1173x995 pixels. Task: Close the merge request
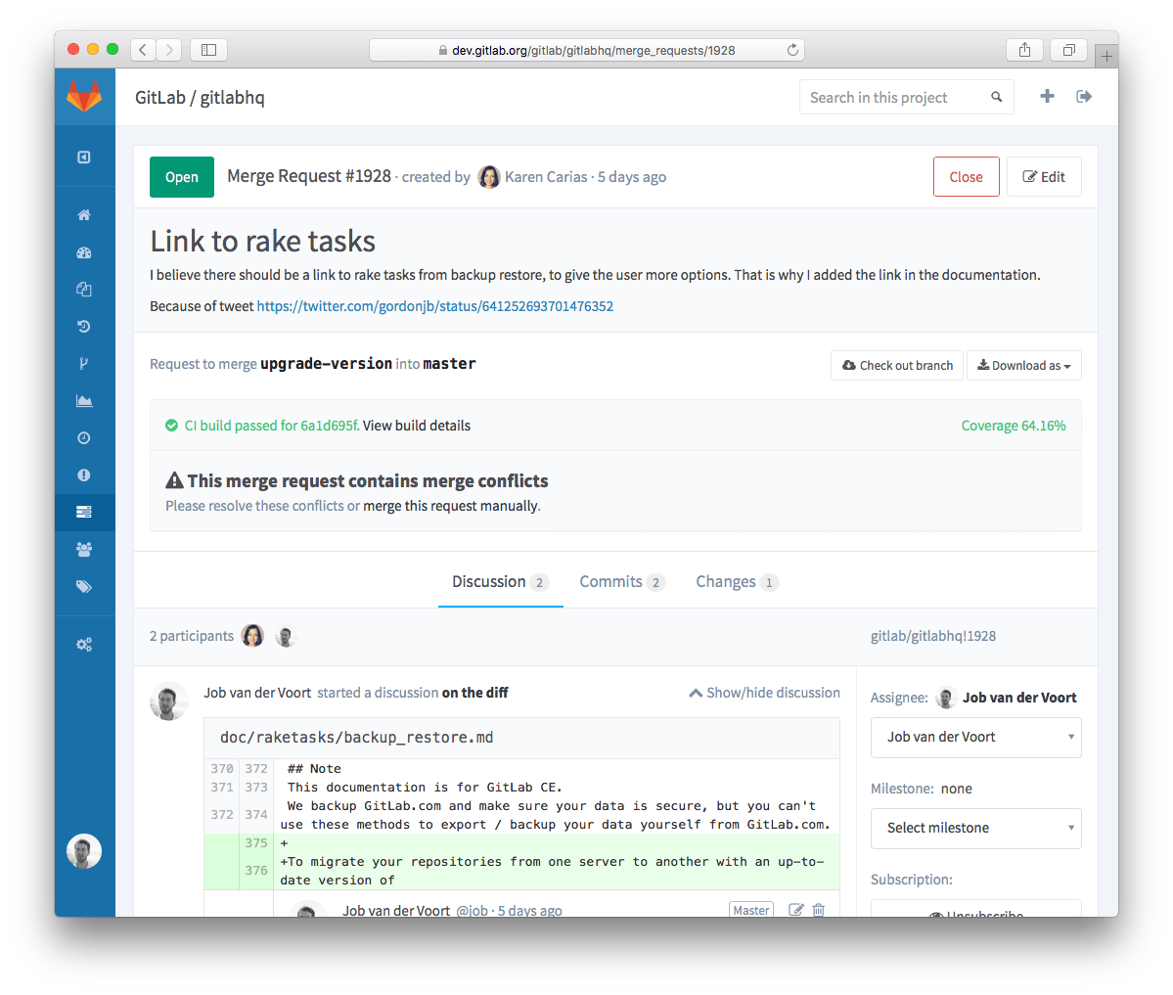tap(966, 177)
